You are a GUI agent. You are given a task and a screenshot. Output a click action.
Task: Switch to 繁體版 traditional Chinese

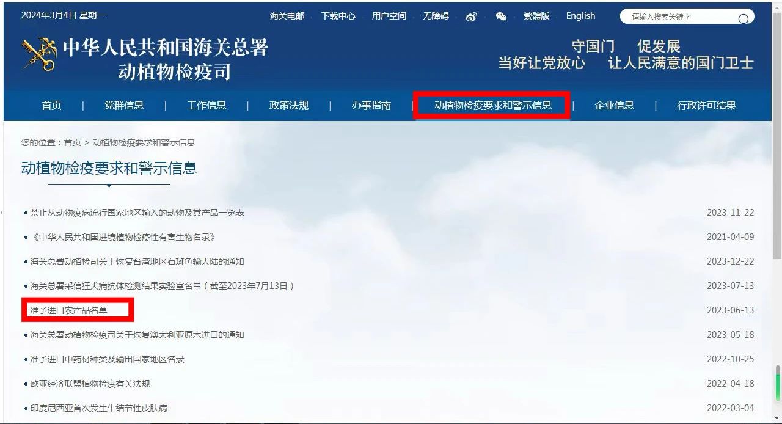point(536,16)
